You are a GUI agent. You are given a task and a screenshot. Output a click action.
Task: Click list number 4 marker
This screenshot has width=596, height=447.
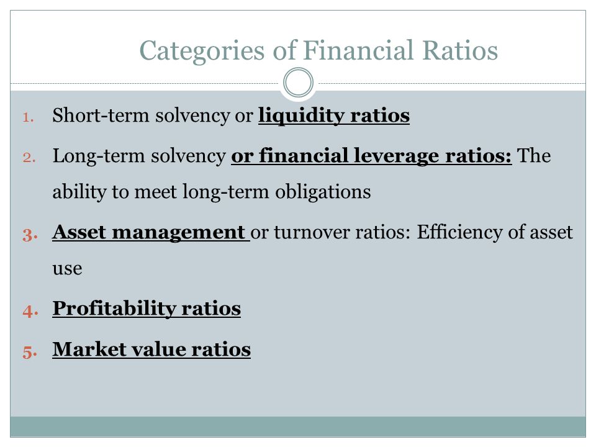[x=30, y=310]
